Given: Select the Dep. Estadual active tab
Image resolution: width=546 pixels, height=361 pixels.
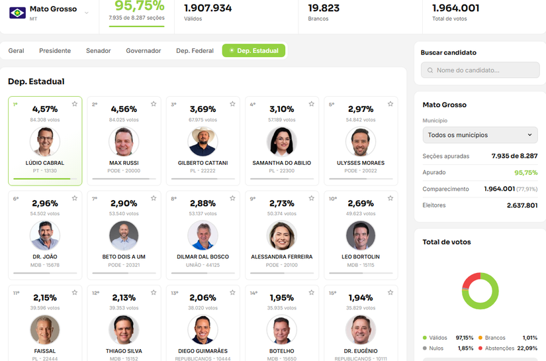Looking at the screenshot, I should point(253,51).
